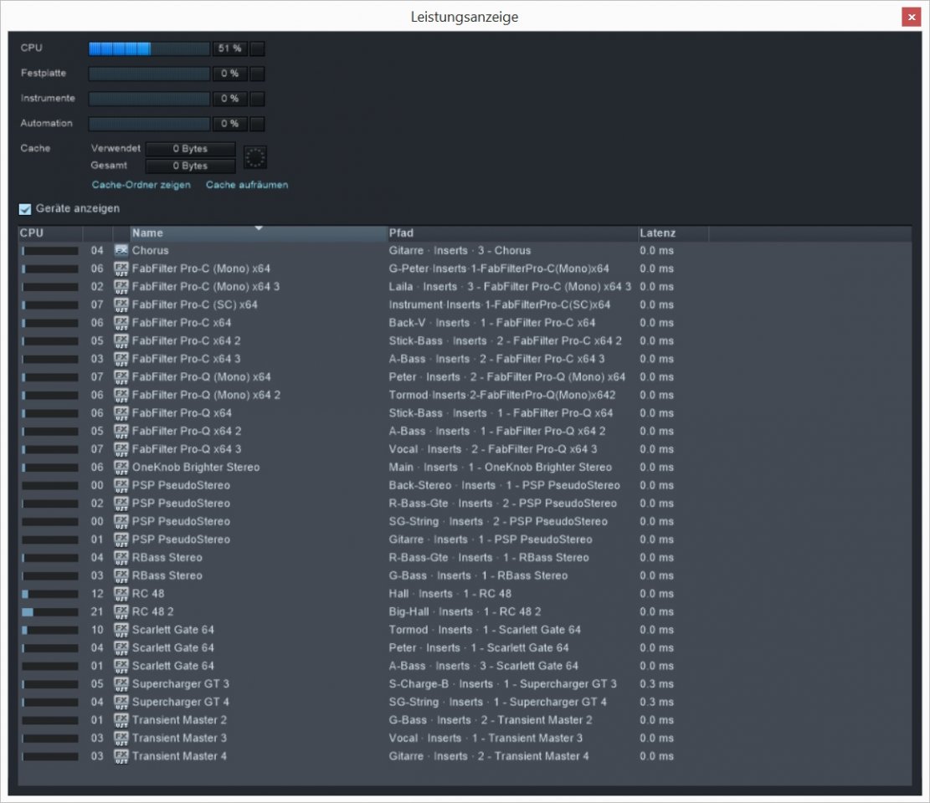
Task: Click the path 'Gitarre · Inserts · 1 - PSP PseudoStereo'
Action: tap(491, 540)
